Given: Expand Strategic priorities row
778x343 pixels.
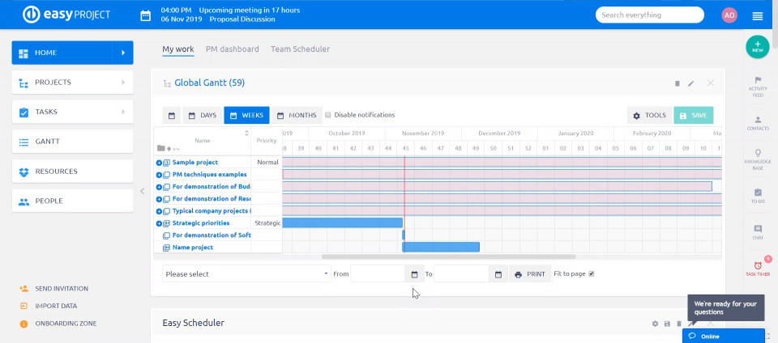Looking at the screenshot, I should pyautogui.click(x=160, y=224).
